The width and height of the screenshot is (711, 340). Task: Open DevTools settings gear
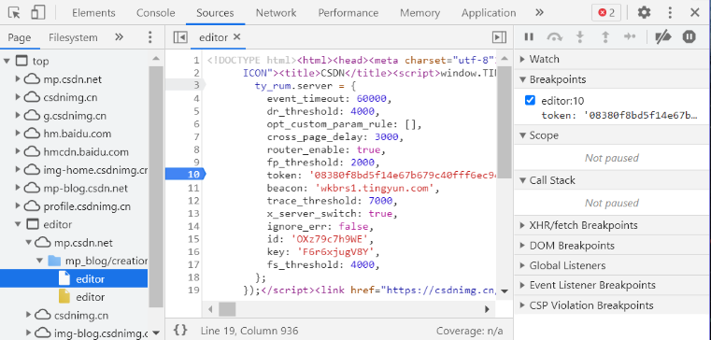[x=644, y=13]
